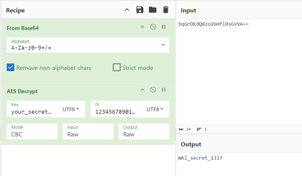Collapse the AES Decrypt operation
Viewport: 302px width, 176px height.
142,90
